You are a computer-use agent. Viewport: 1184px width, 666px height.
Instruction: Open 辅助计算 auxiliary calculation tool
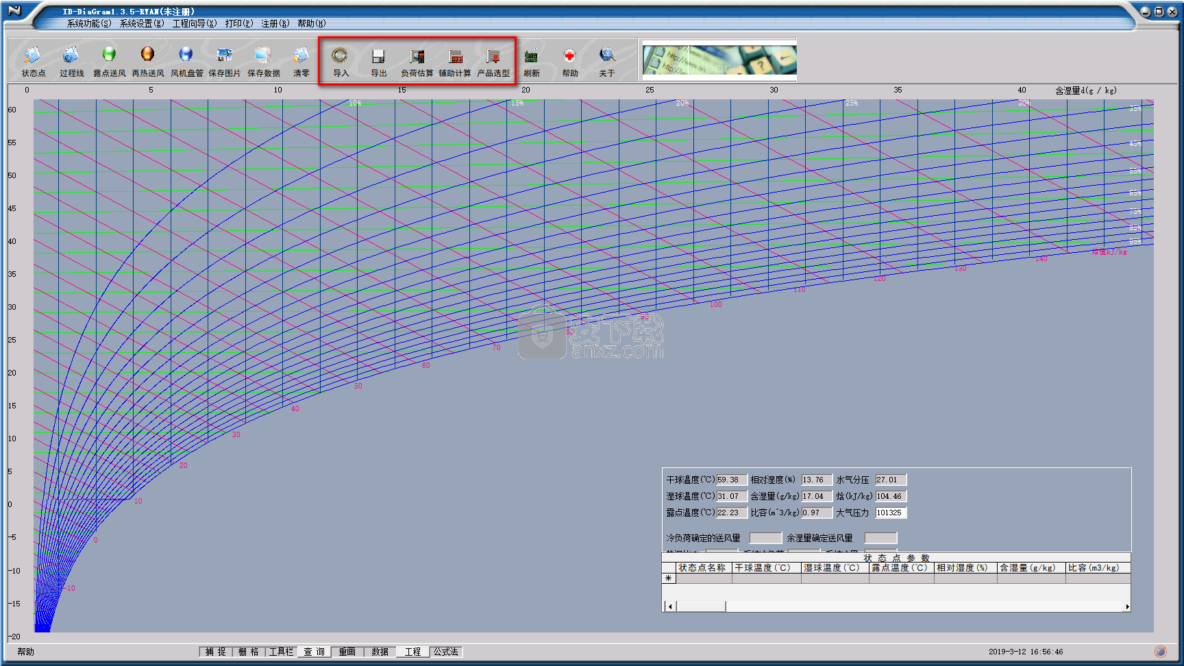coord(455,61)
